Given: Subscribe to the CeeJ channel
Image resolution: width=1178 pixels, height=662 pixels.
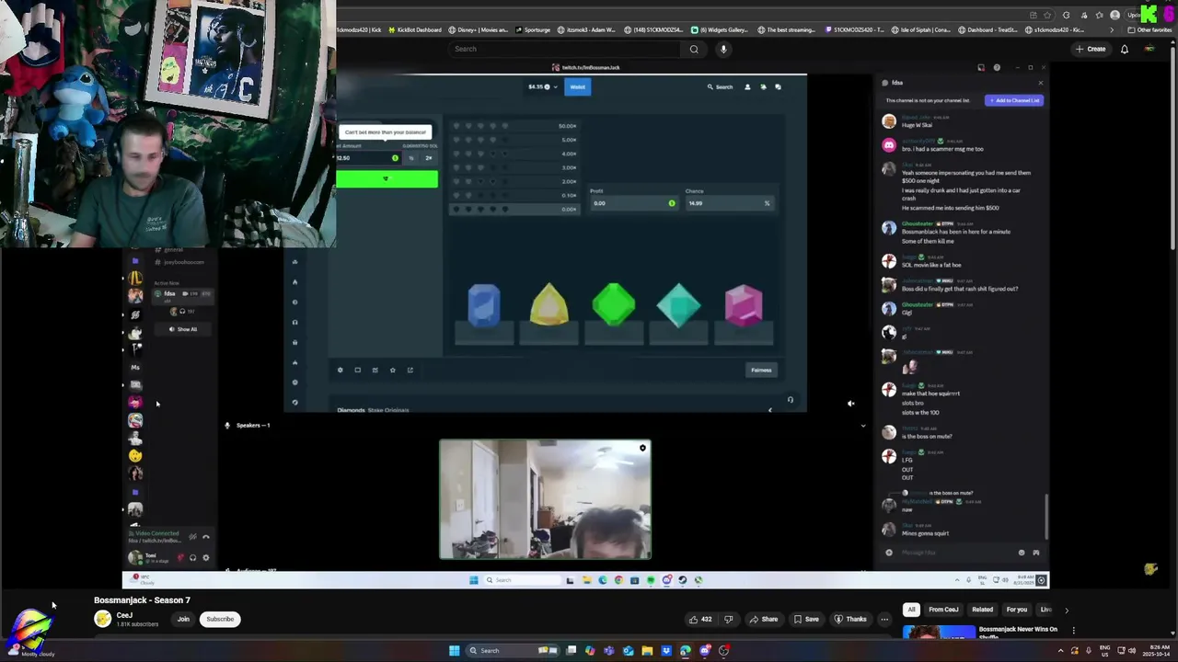Looking at the screenshot, I should pyautogui.click(x=220, y=619).
